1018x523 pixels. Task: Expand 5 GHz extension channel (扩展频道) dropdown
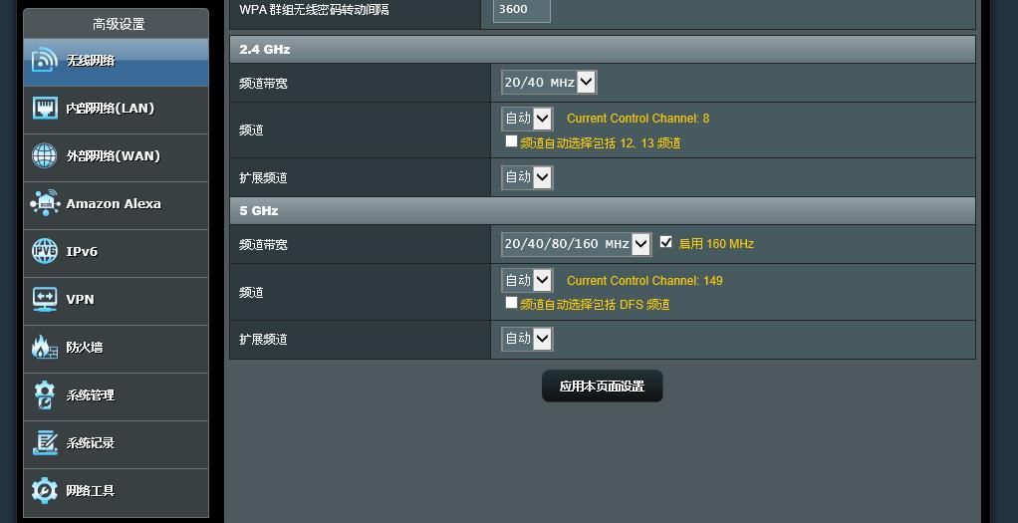527,339
